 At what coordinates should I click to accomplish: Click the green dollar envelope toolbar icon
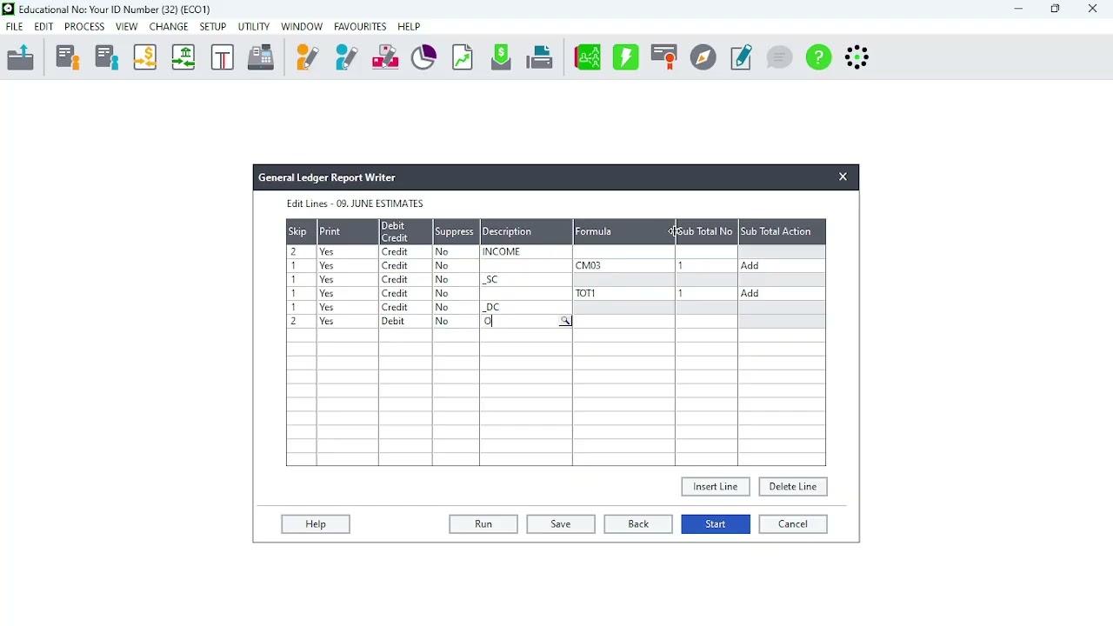502,58
